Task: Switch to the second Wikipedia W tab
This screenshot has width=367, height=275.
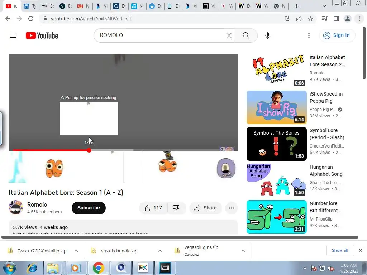Action: click(262, 6)
